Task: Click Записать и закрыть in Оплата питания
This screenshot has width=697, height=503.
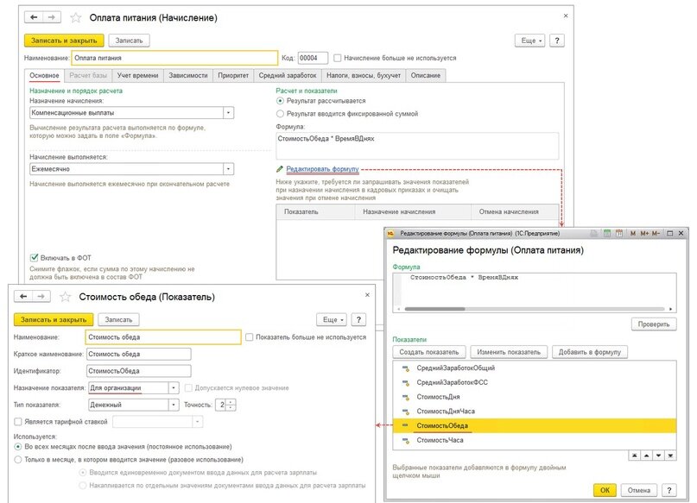Action: click(x=64, y=41)
